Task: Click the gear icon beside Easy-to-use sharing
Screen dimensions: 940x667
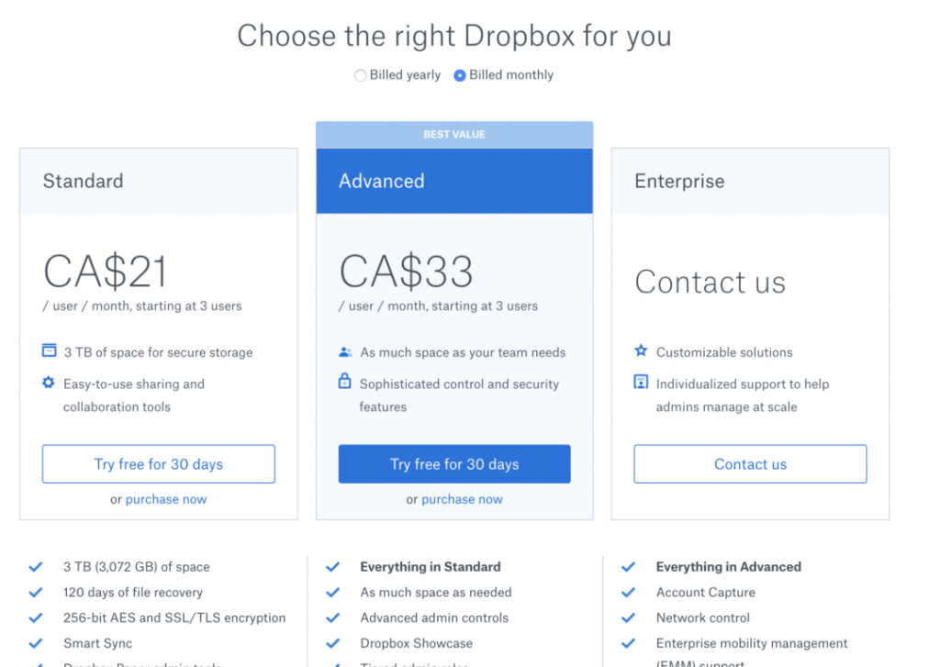Action: [x=49, y=383]
